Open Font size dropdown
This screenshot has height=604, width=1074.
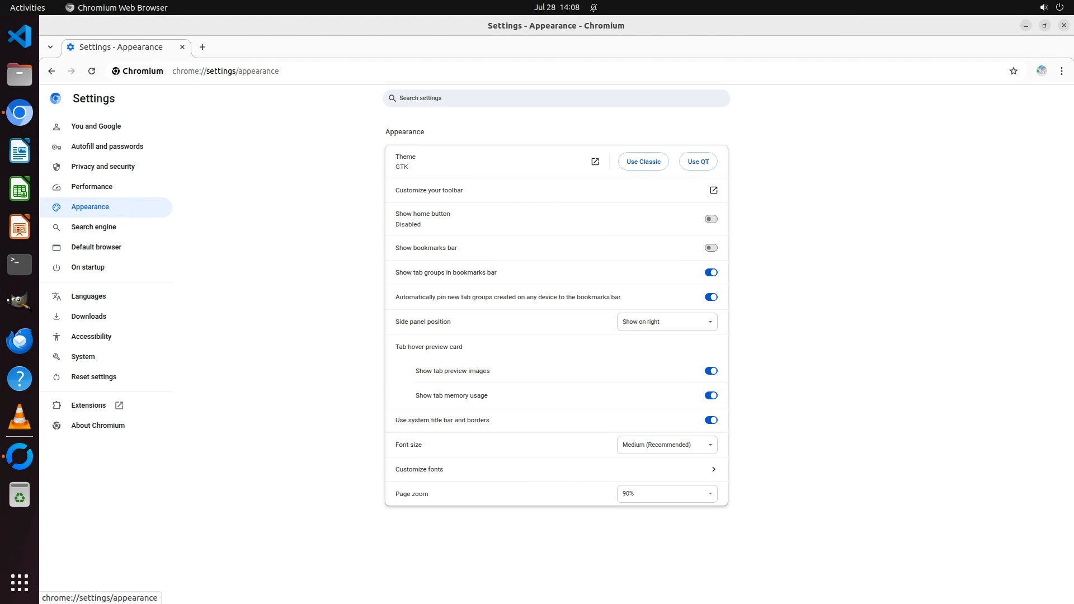(667, 445)
